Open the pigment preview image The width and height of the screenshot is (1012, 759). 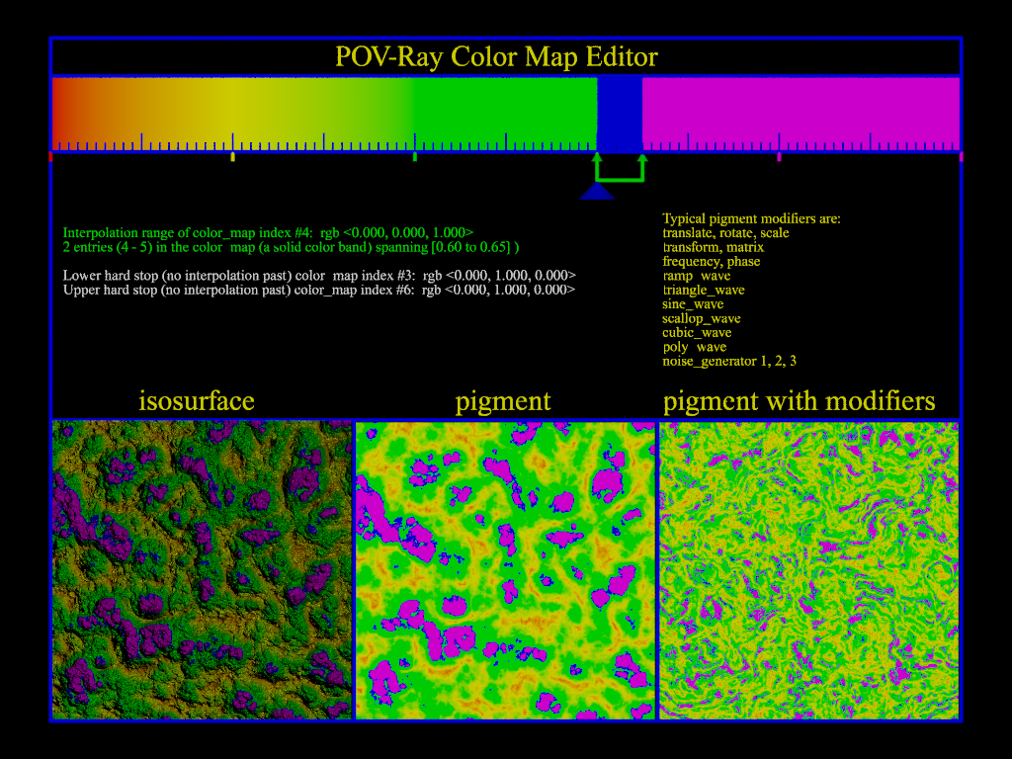point(505,569)
